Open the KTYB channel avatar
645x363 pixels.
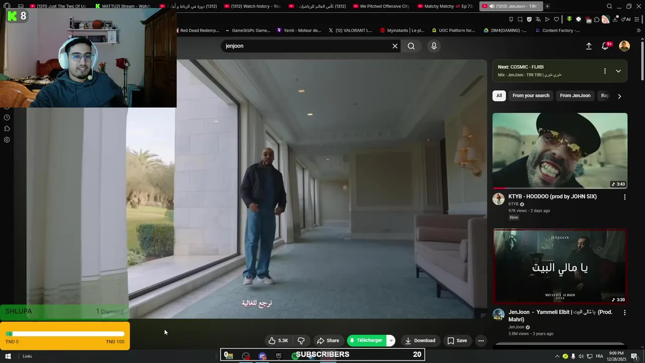(498, 199)
